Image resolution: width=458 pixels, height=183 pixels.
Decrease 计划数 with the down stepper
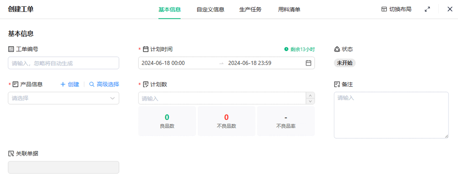click(x=310, y=101)
